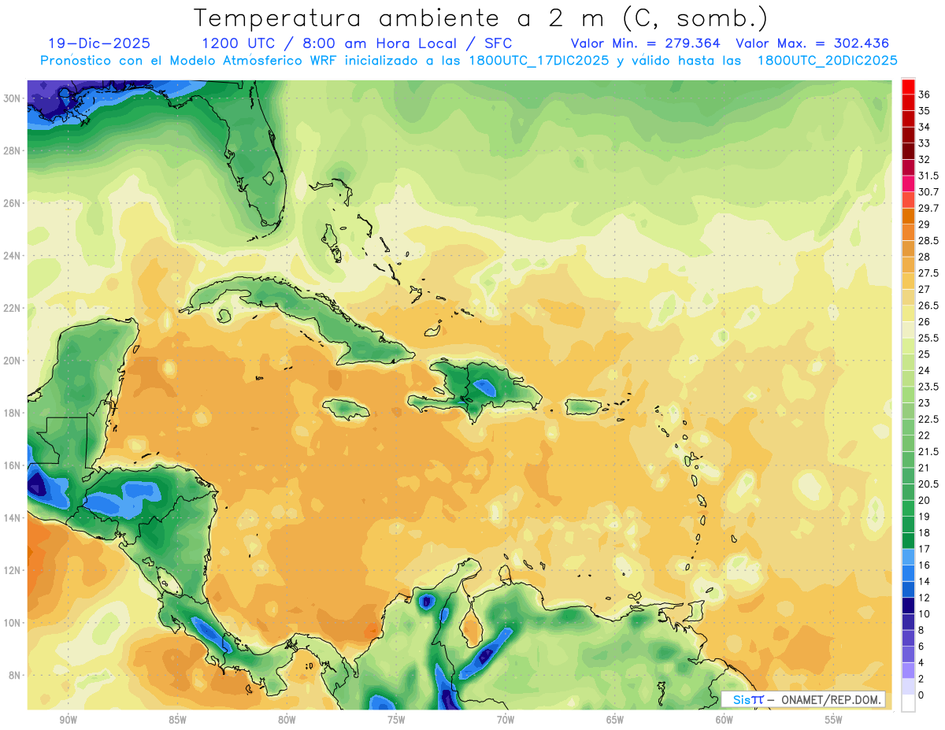Select the date '19-Dic-2025'
Screen dimensions: 945x730
coord(99,43)
